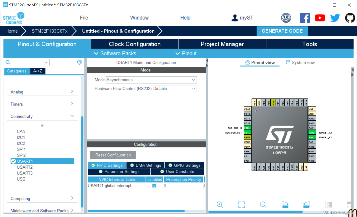Image resolution: width=357 pixels, height=217 pixels.
Task: Open the Twitter icon link
Action: 335,18
